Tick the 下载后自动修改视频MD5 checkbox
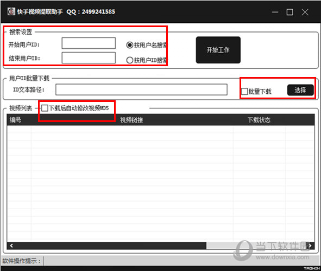The height and width of the screenshot is (271, 321). click(x=45, y=108)
